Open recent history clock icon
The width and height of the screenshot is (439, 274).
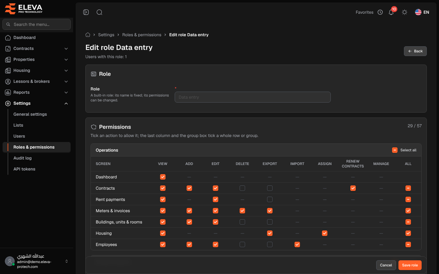[380, 12]
